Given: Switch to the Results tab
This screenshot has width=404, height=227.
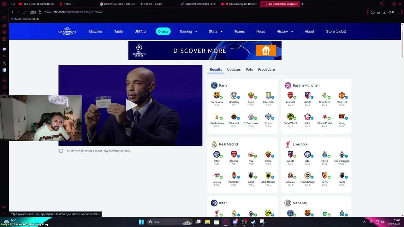Looking at the screenshot, I should 216,69.
